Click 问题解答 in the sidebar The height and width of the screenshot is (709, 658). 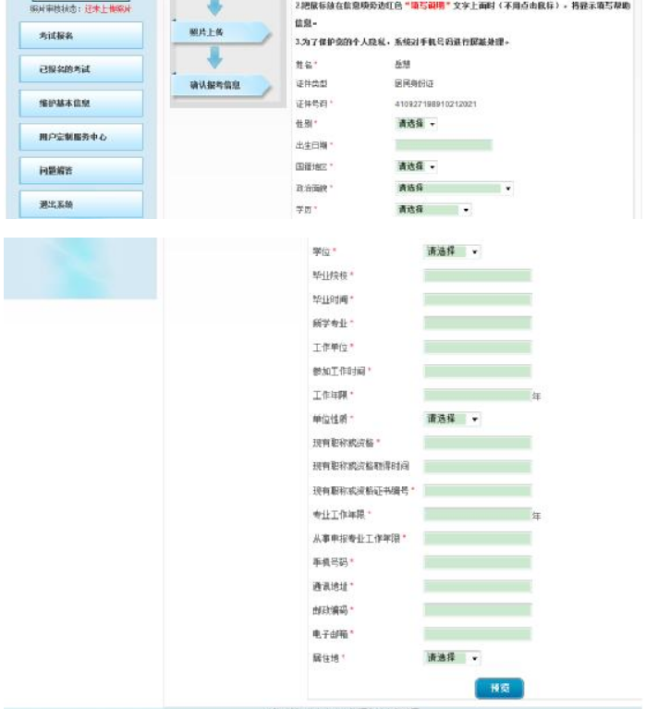80,171
